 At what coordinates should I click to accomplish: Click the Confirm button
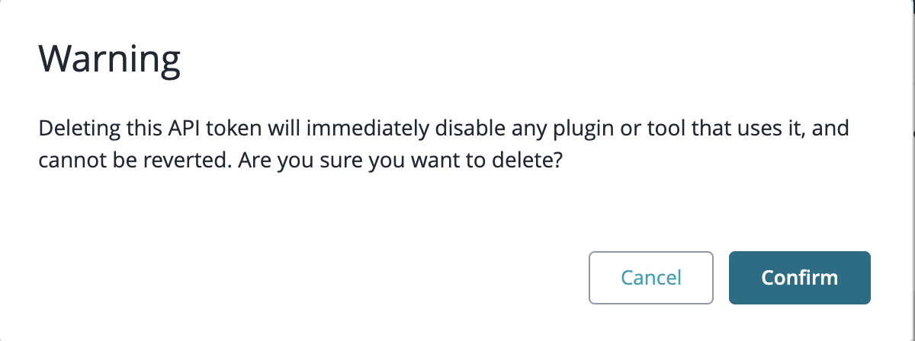(x=800, y=278)
